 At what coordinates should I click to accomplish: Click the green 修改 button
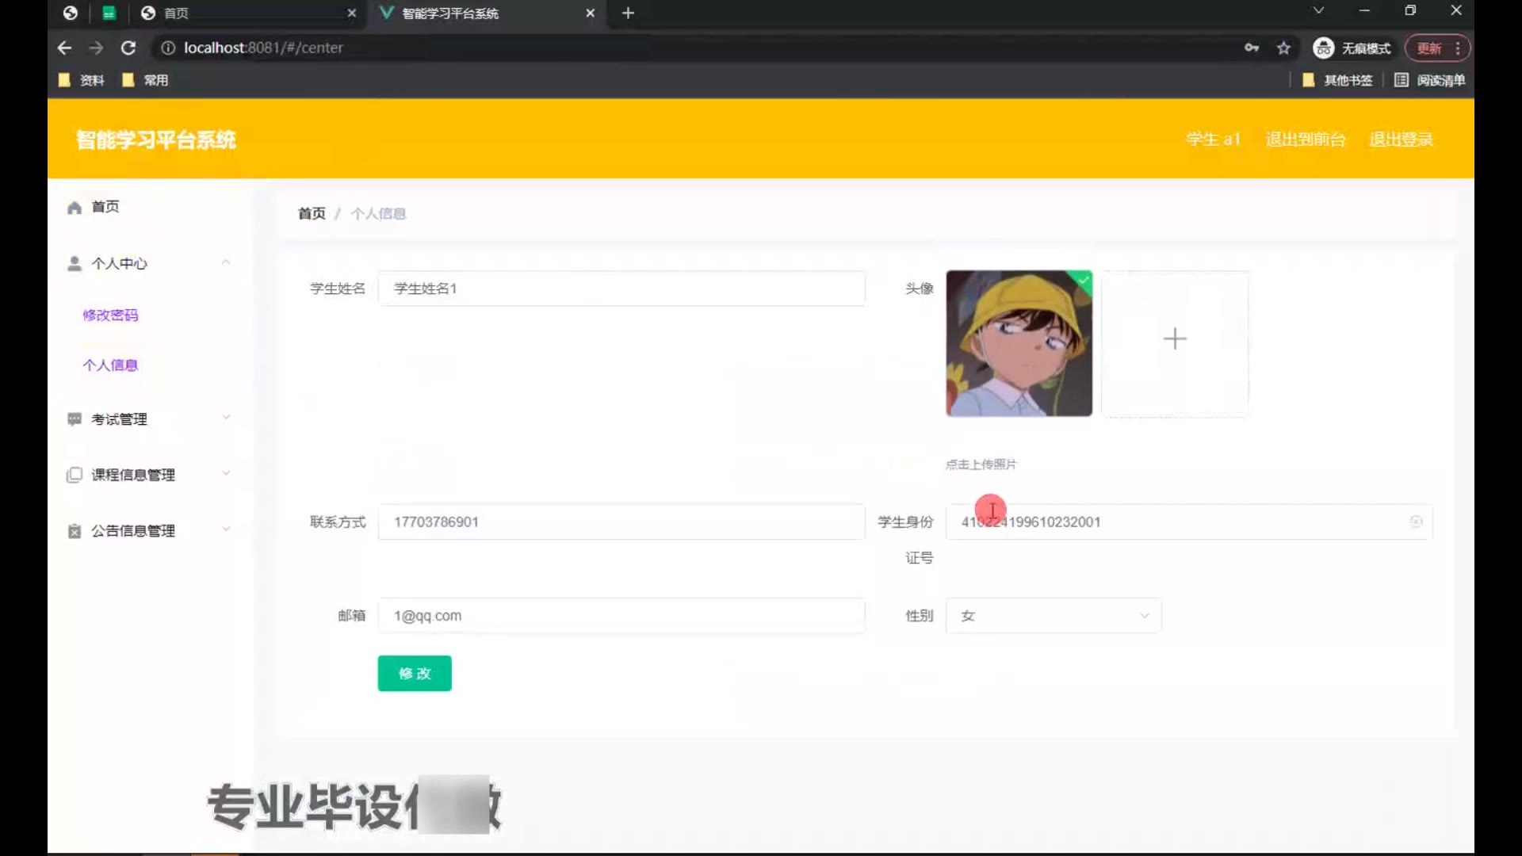point(415,674)
